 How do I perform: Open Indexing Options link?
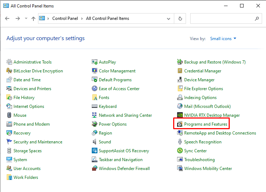[x=200, y=97]
